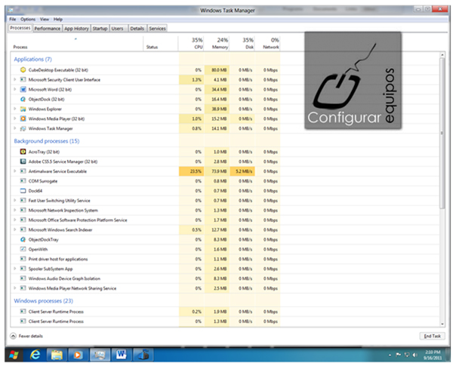Expand the Antimalware Service Executable row
This screenshot has width=453, height=366.
click(15, 171)
